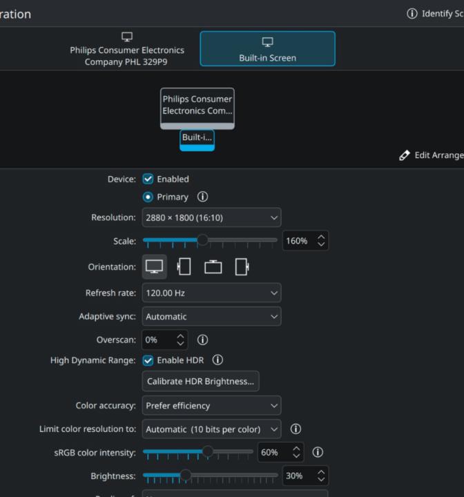Select the Built-in Screen tab
This screenshot has width=464, height=497.
pos(267,48)
